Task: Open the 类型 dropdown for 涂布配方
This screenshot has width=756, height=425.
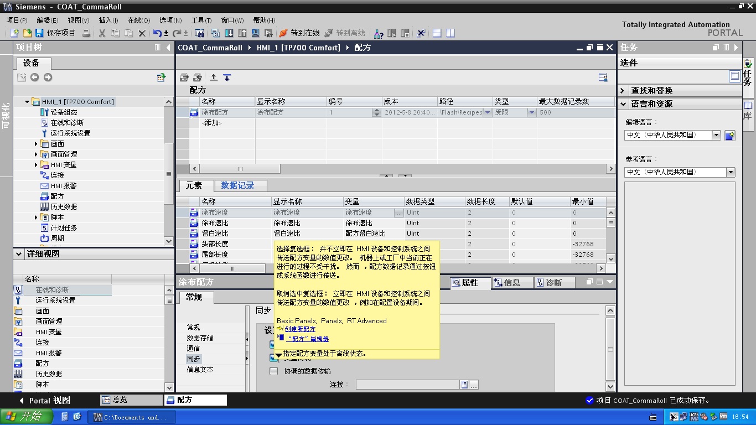Action: pos(531,112)
